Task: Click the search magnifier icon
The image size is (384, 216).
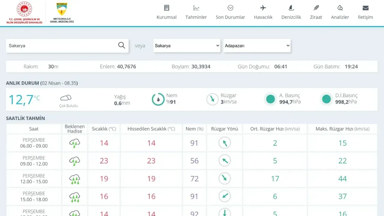Action: (121, 45)
